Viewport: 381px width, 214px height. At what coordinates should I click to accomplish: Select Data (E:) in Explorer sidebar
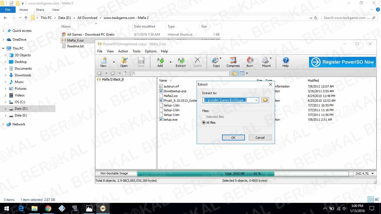[x=21, y=115]
